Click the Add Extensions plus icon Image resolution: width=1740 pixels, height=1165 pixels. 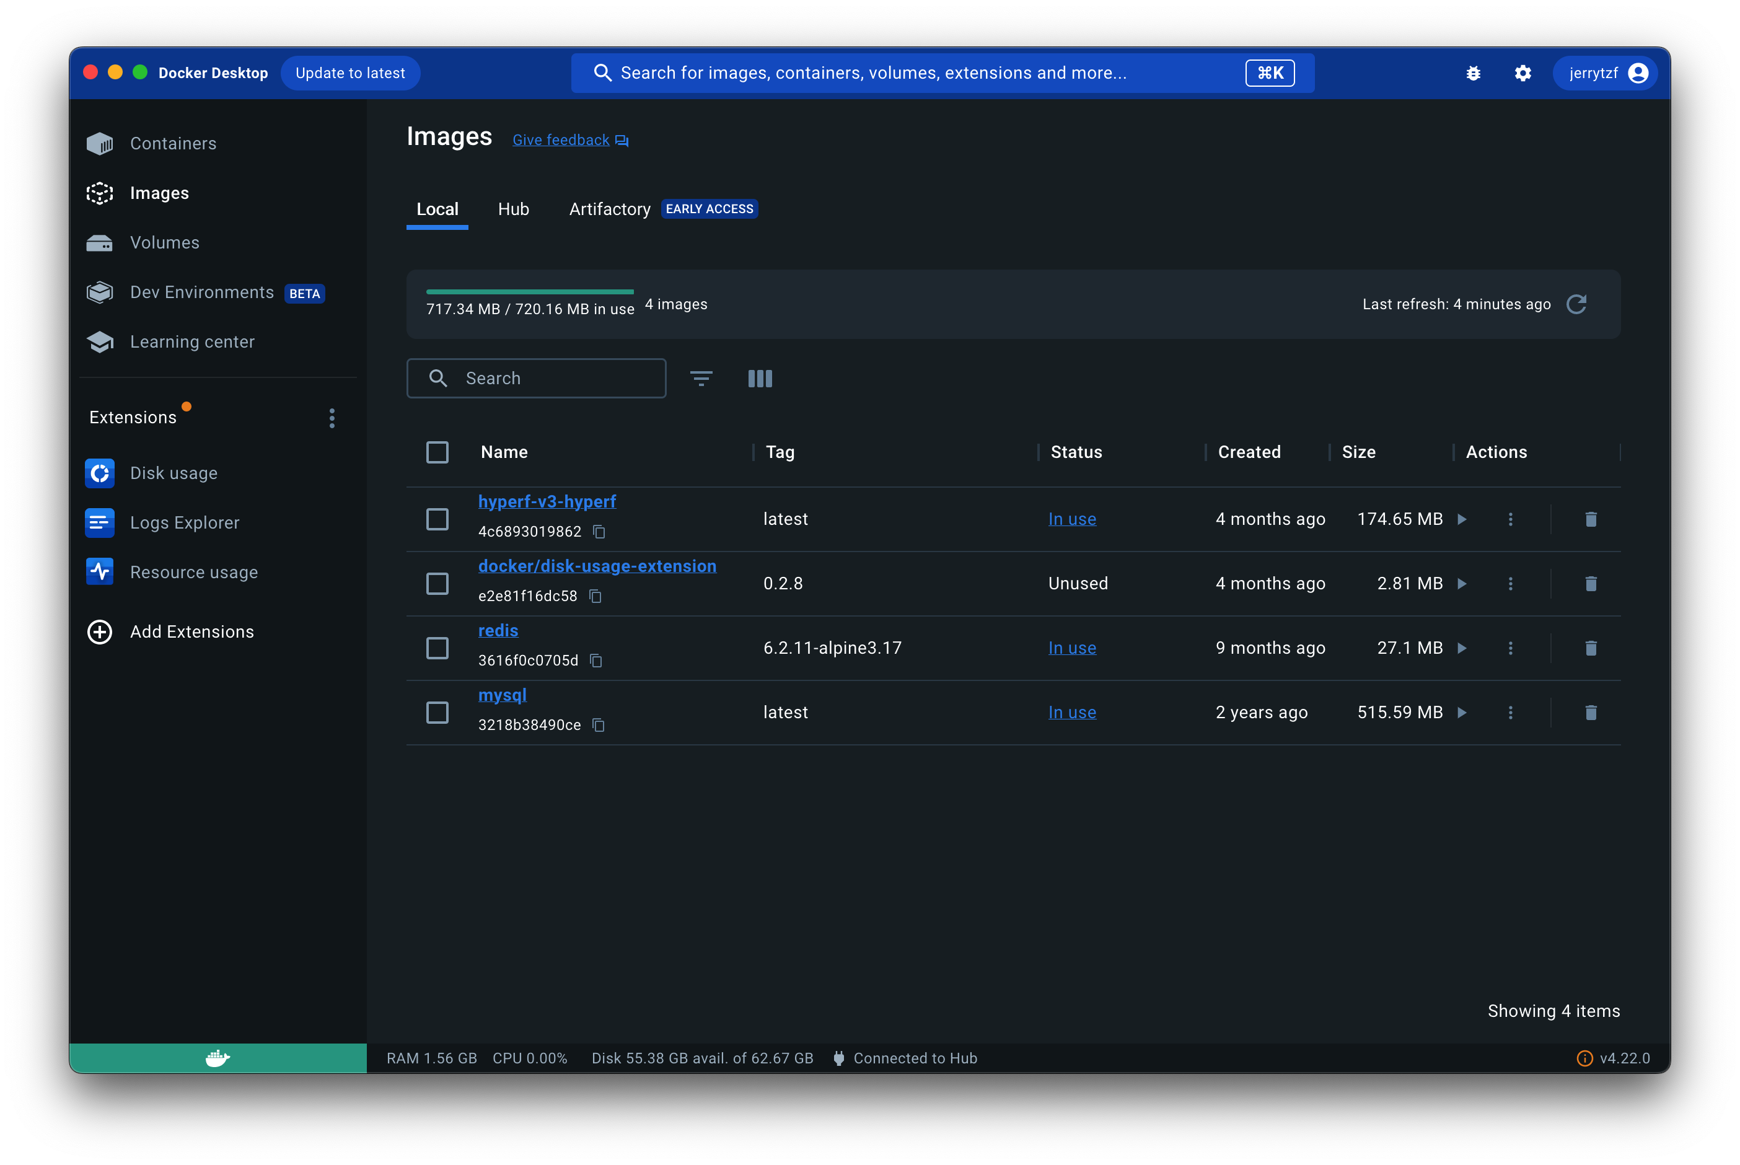pyautogui.click(x=100, y=631)
